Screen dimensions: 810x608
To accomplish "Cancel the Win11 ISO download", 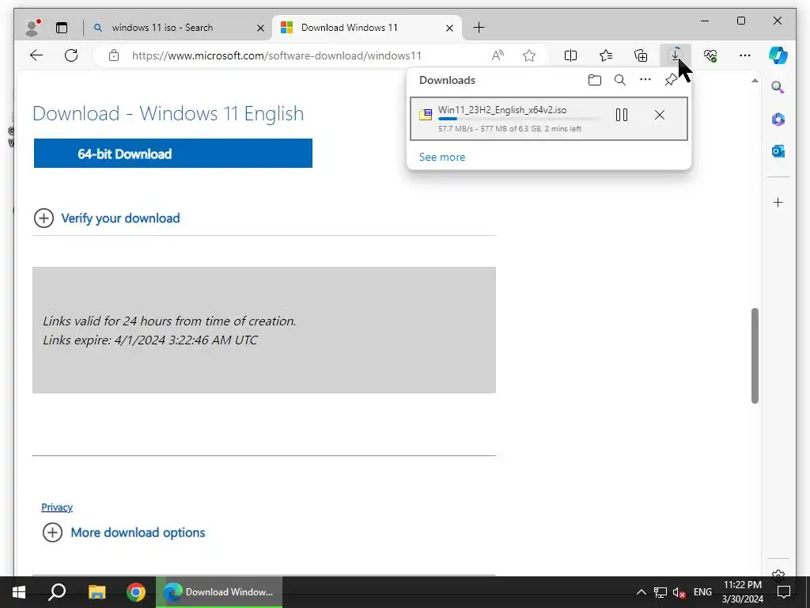I will click(660, 115).
